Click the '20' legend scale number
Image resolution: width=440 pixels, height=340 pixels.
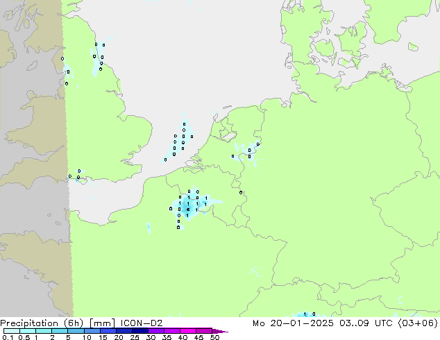tap(119, 337)
